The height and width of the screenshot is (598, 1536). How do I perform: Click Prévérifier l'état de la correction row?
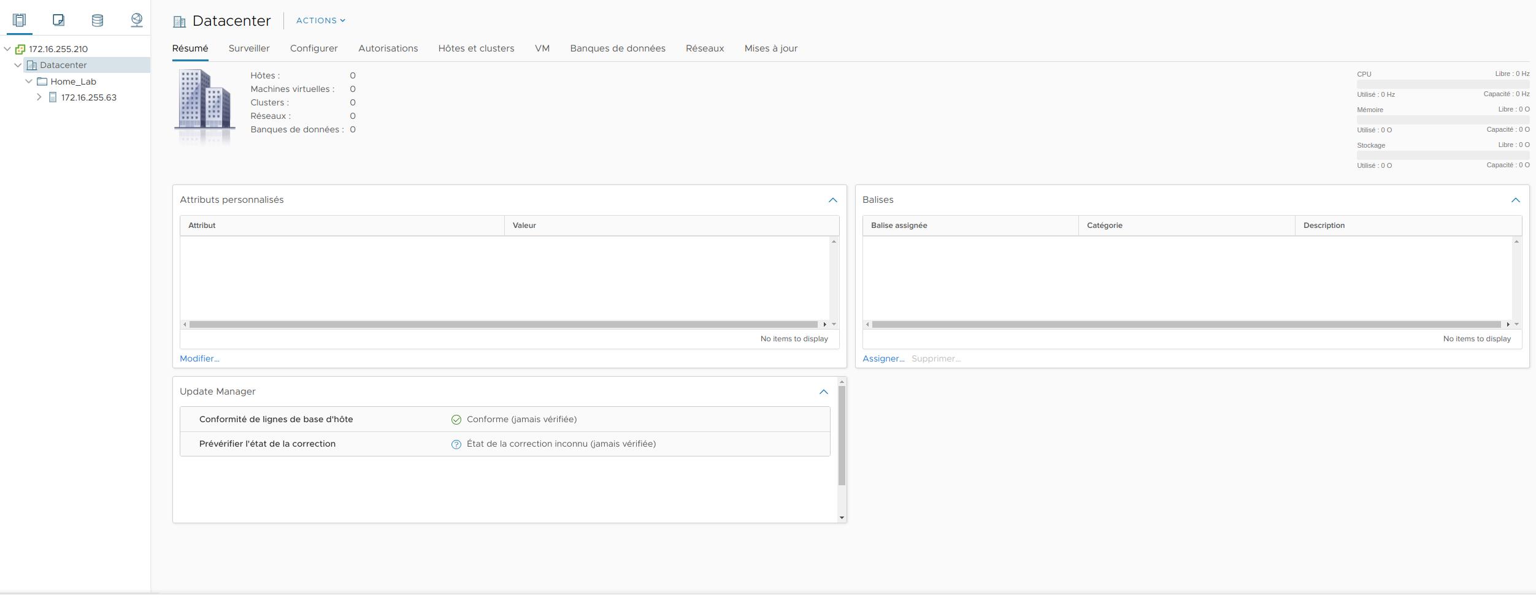coord(505,444)
